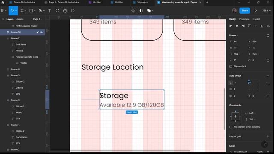
Task: Click the user avatar
Action: click(x=234, y=11)
